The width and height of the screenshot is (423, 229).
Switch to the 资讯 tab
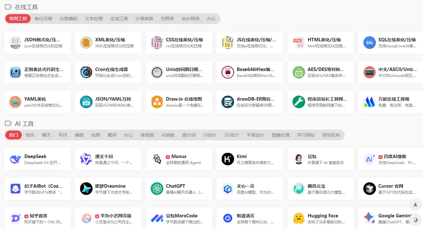pyautogui.click(x=30, y=135)
